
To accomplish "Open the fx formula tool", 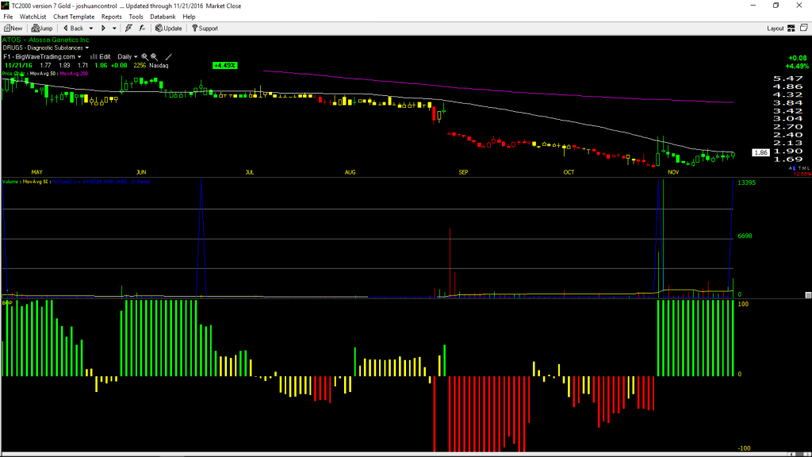I will pos(142,29).
